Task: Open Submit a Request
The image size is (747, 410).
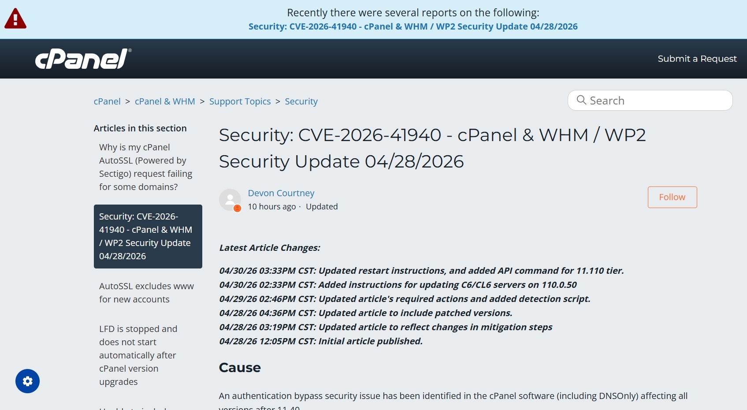Action: (697, 59)
